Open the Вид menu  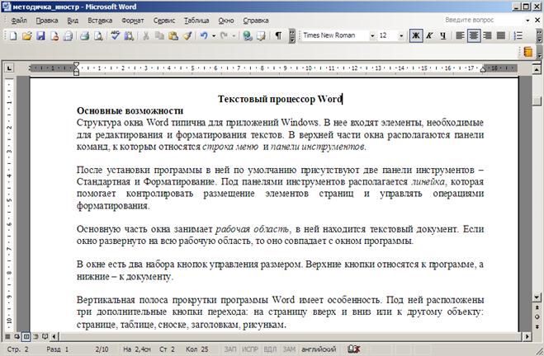pos(73,21)
